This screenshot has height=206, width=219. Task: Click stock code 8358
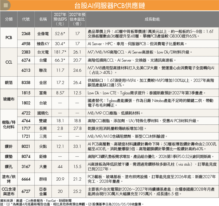[x=26, y=83]
